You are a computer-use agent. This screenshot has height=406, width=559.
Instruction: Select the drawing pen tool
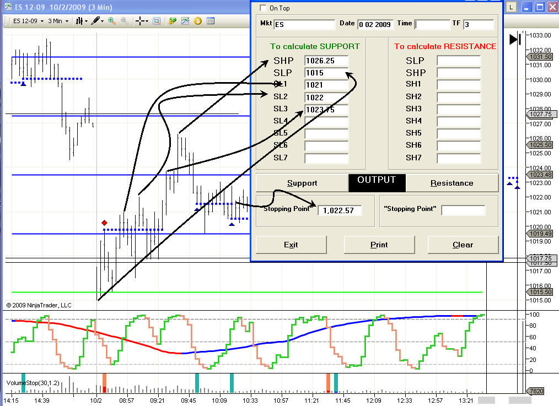[x=95, y=21]
